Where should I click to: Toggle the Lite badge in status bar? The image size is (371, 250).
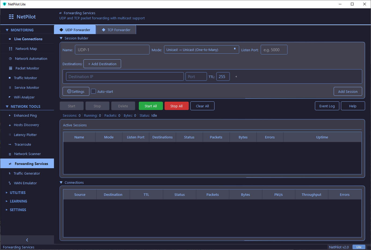pos(359,247)
